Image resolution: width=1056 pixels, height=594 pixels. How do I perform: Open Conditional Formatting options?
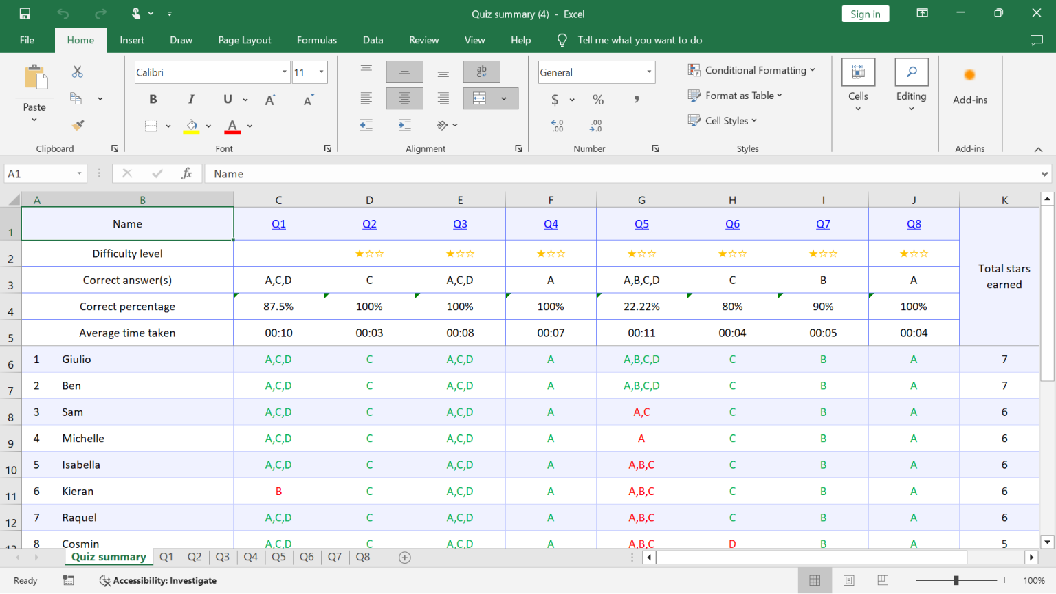(x=752, y=69)
